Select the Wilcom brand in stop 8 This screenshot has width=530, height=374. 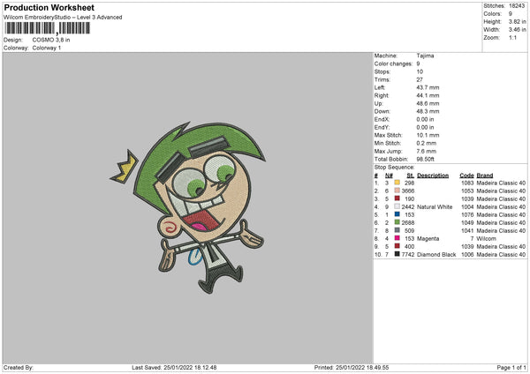pos(486,239)
